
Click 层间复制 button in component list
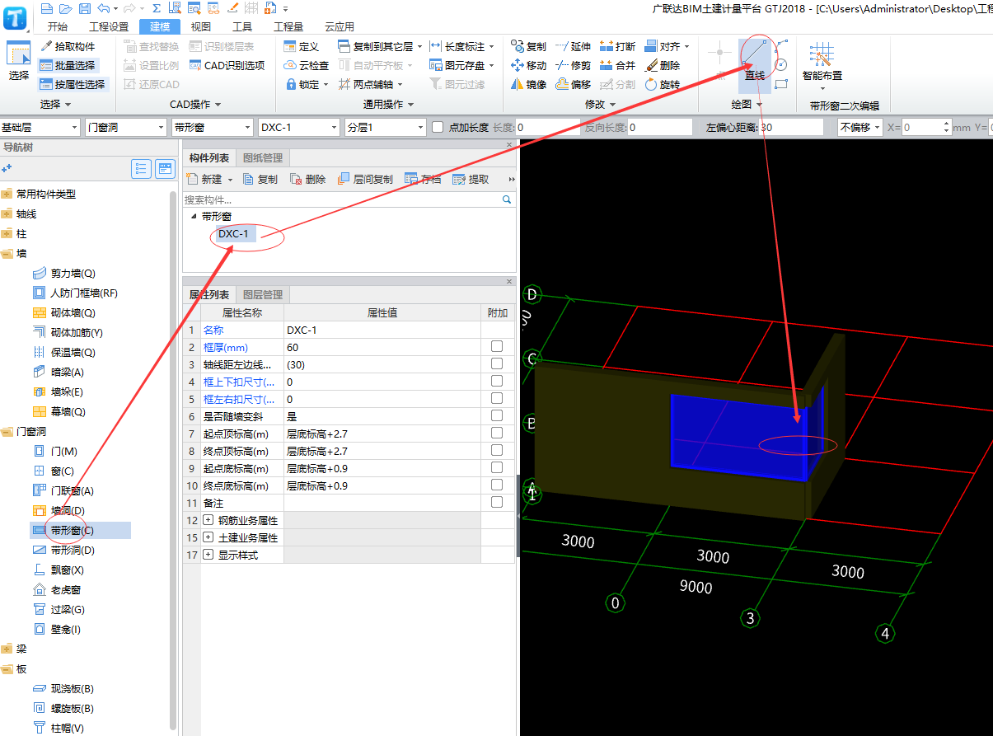click(x=365, y=179)
